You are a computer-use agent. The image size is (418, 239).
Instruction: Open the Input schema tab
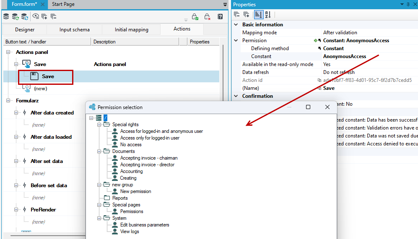(x=74, y=30)
